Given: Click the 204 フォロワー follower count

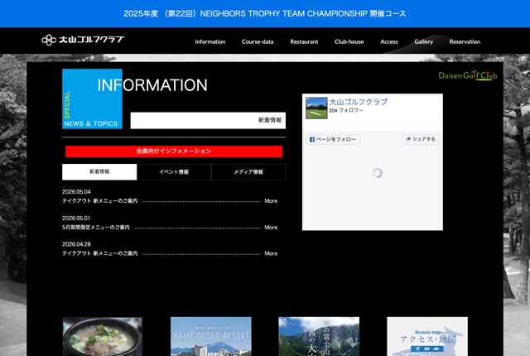Looking at the screenshot, I should coord(346,110).
